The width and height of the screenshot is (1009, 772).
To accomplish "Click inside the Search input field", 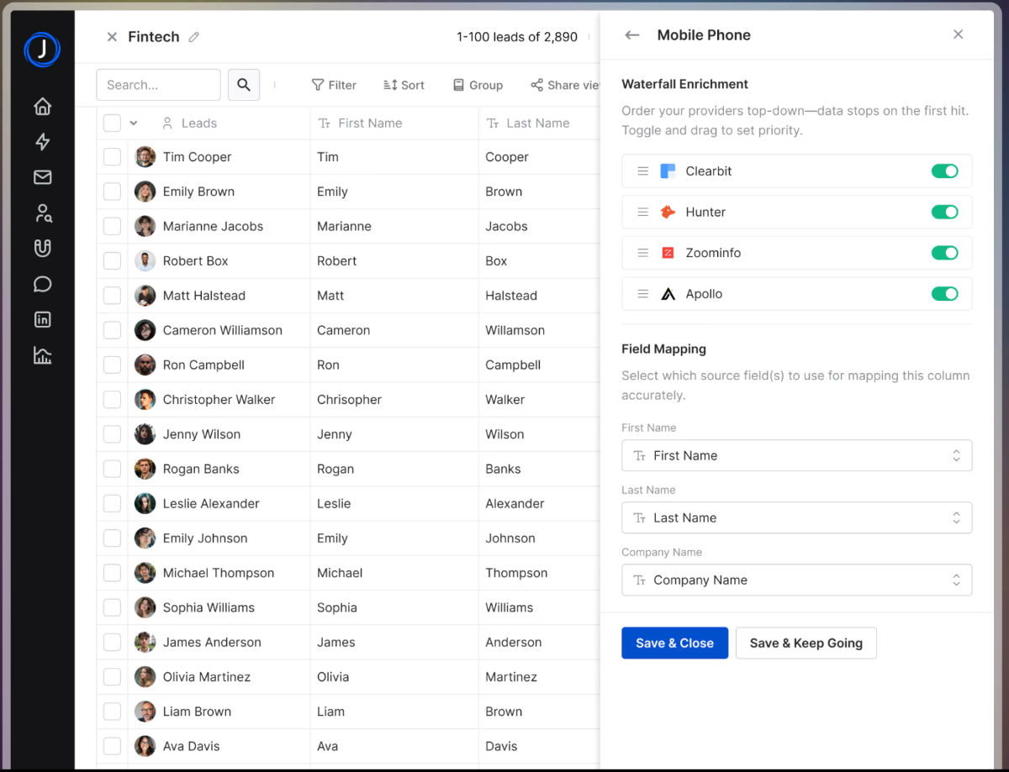I will click(158, 85).
